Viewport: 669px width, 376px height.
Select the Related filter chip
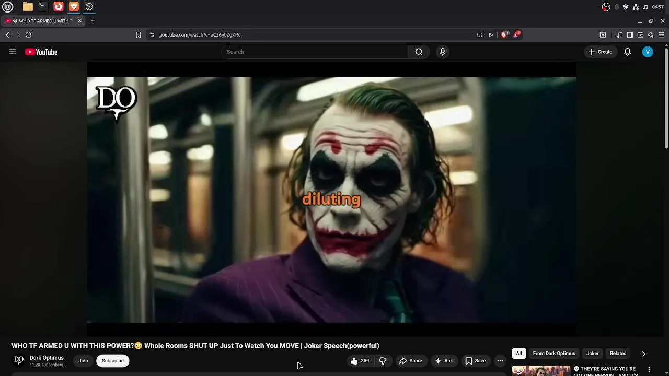[x=618, y=354]
